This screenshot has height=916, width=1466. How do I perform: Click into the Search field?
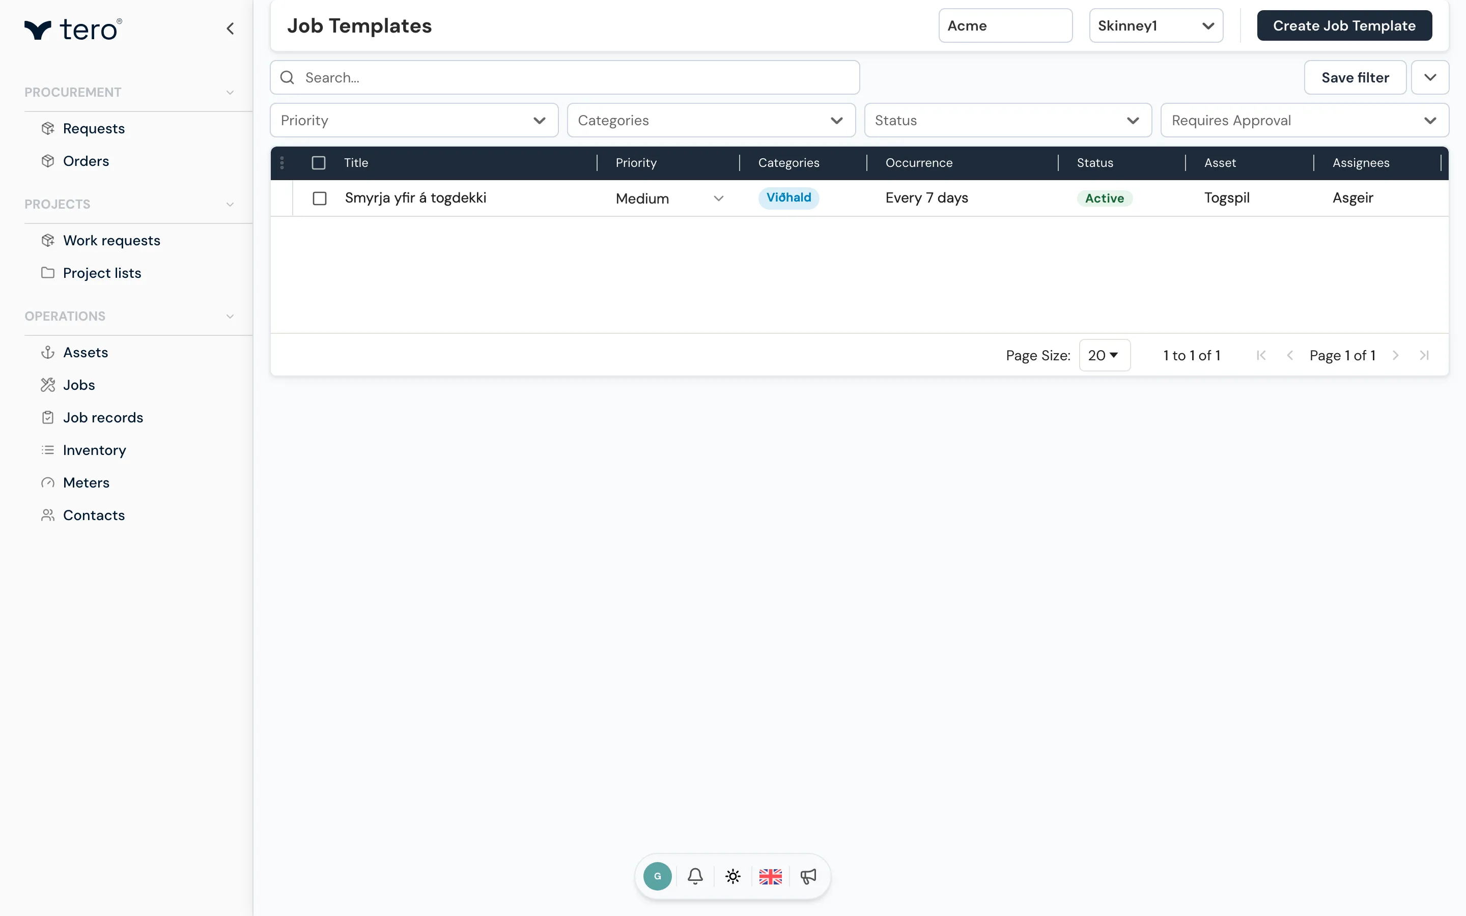[565, 77]
